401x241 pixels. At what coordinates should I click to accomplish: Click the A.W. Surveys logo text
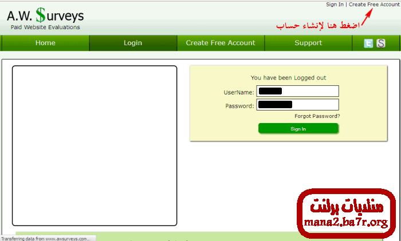point(45,15)
